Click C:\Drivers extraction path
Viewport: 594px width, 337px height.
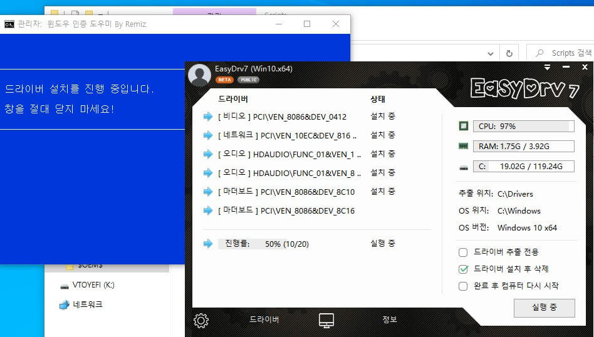point(515,194)
